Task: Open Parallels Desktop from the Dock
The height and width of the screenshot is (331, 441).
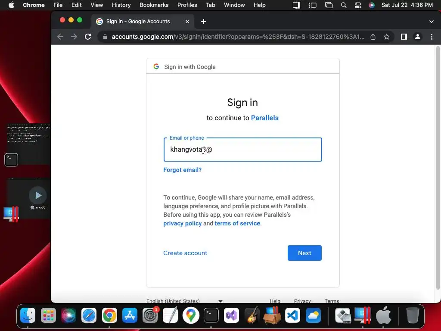Action: coord(363,315)
